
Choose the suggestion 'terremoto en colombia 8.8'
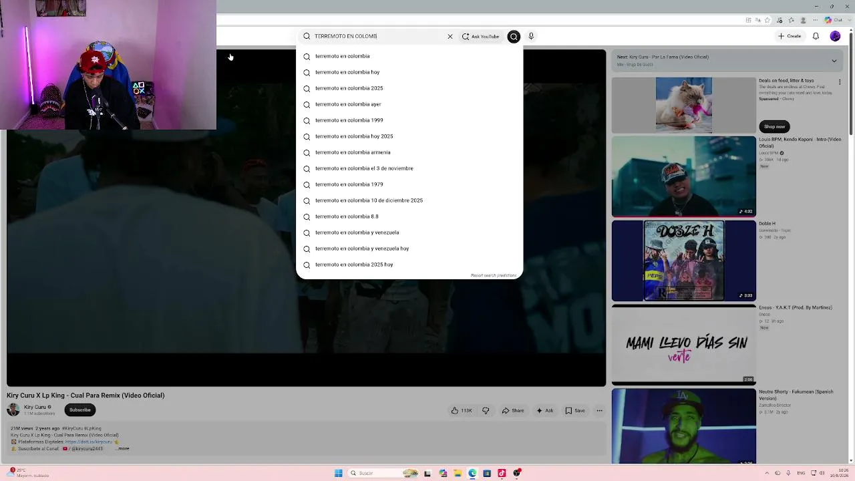point(409,216)
